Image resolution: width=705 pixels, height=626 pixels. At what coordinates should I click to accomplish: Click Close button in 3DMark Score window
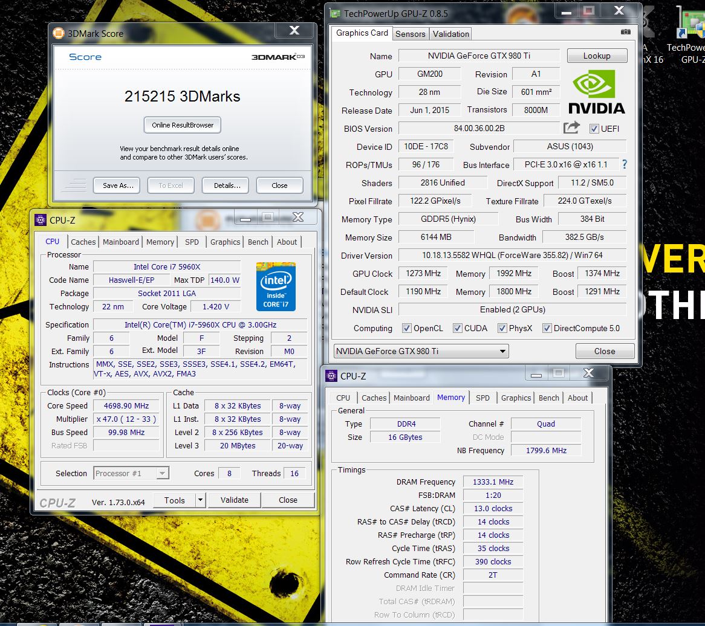click(x=280, y=185)
